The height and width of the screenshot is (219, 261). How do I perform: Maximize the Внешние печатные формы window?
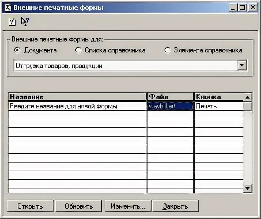coord(242,8)
